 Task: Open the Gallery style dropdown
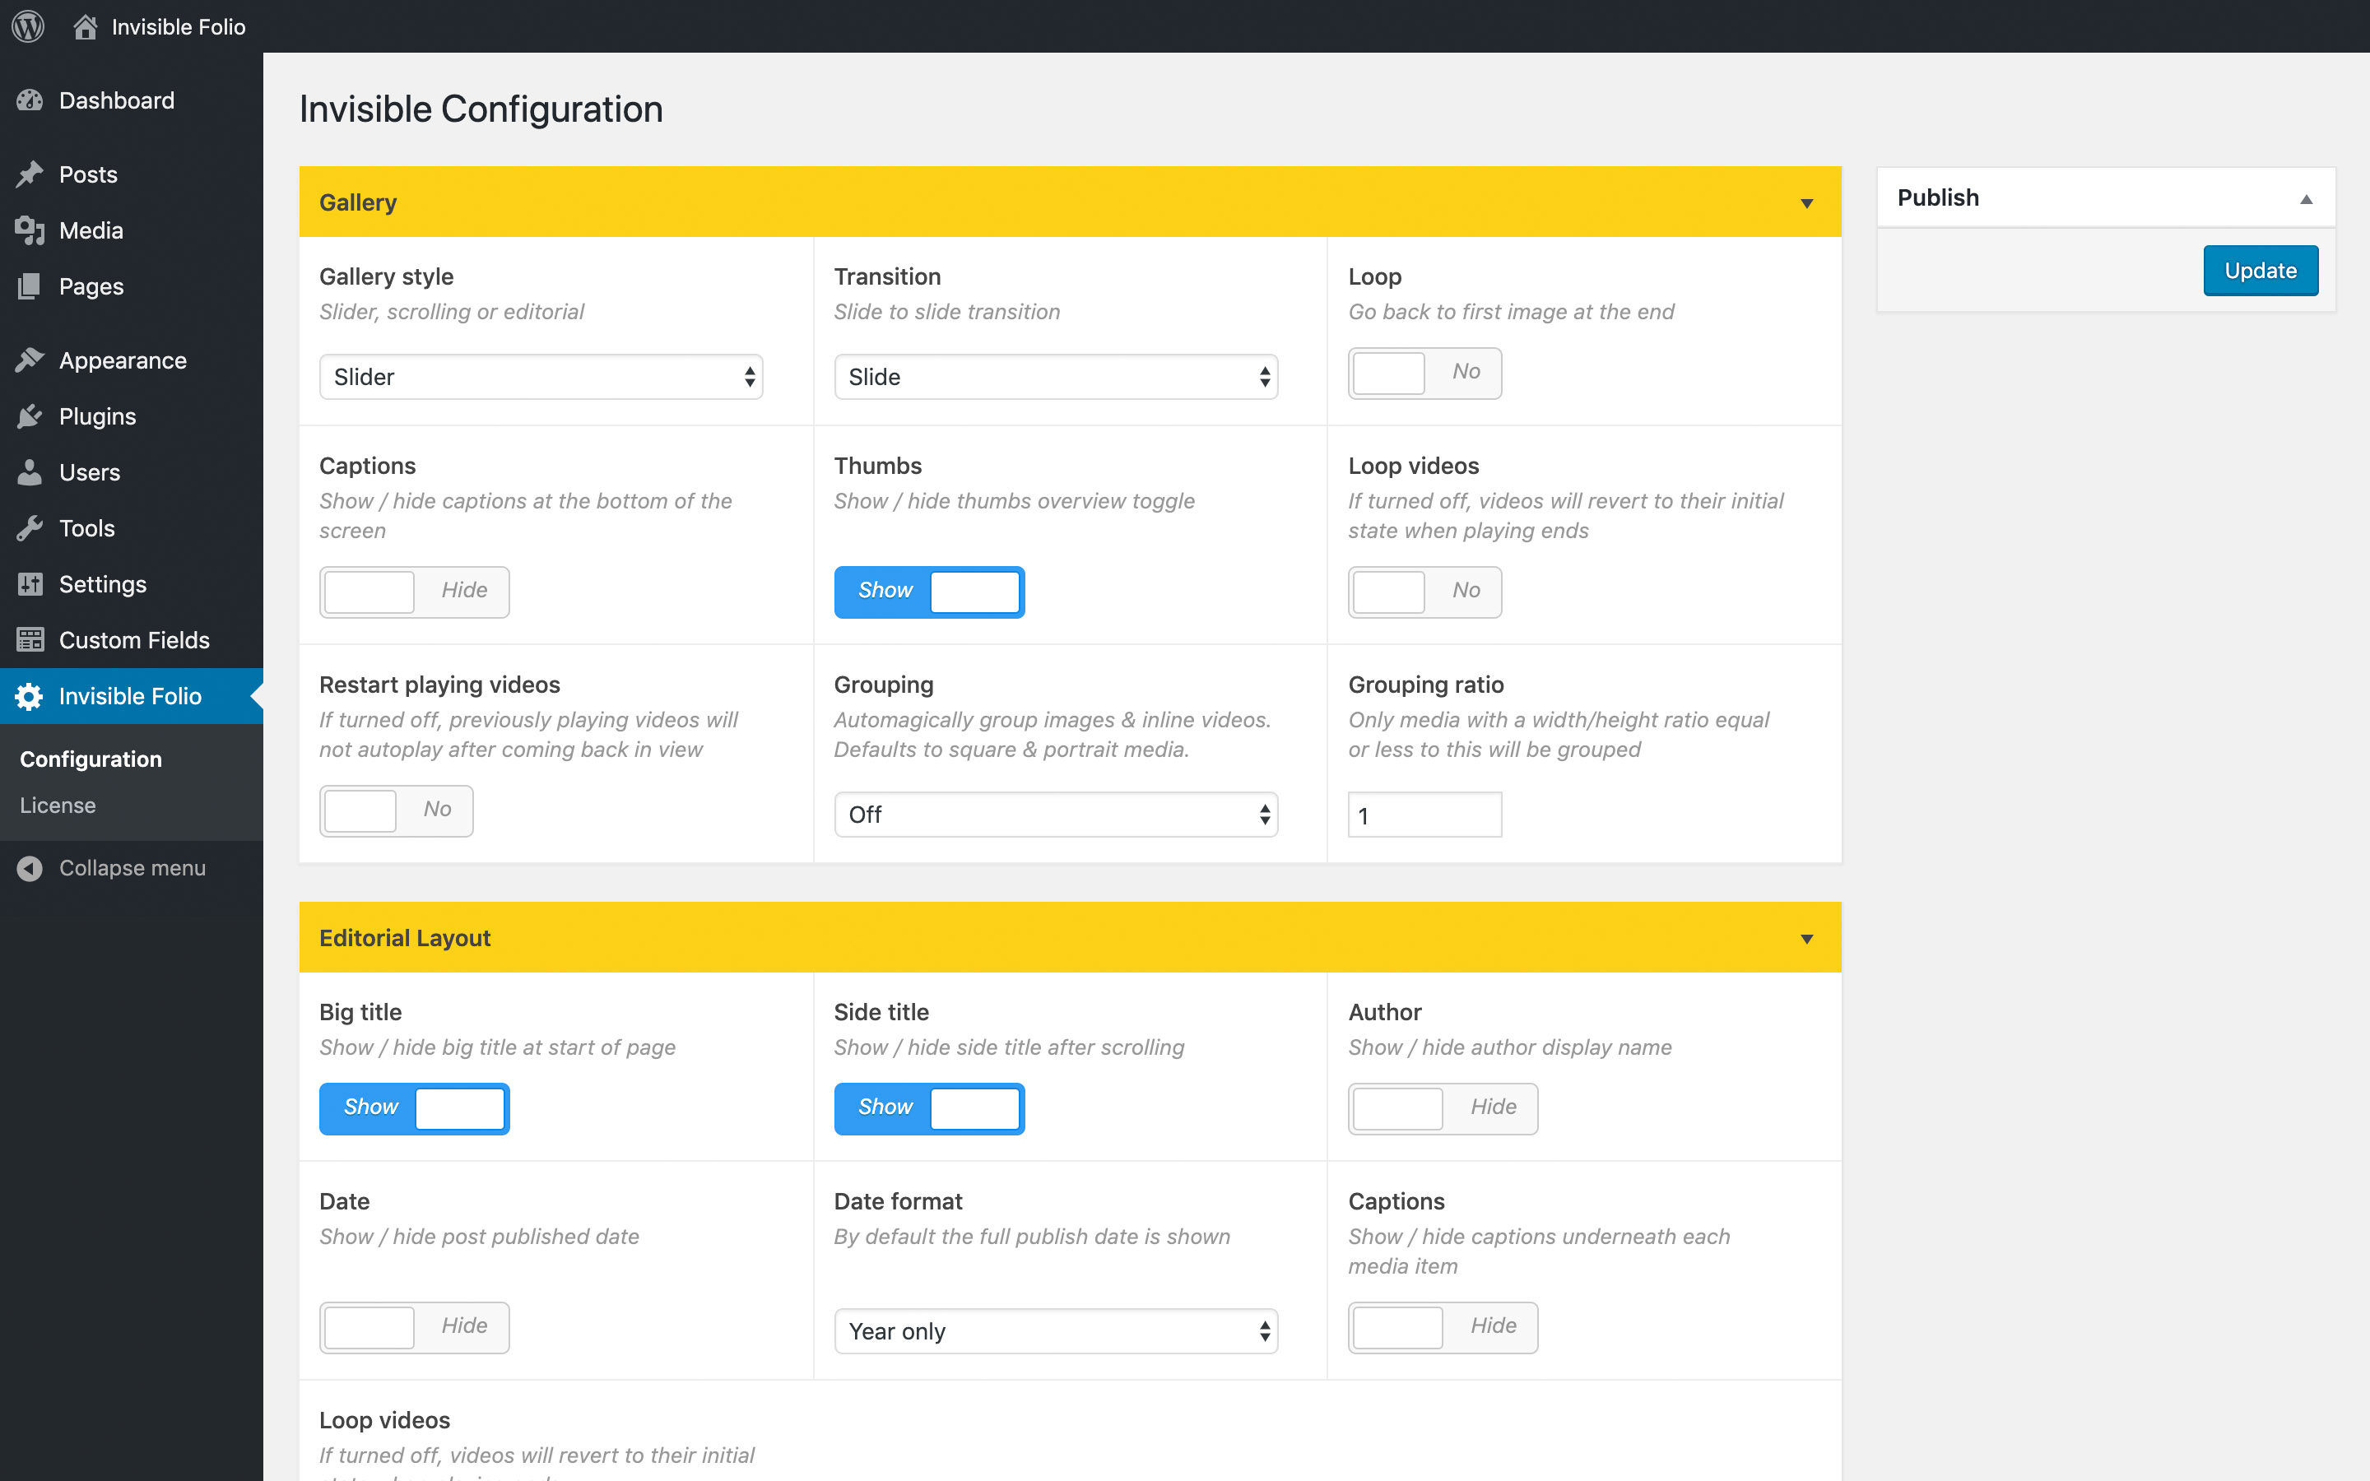point(541,377)
